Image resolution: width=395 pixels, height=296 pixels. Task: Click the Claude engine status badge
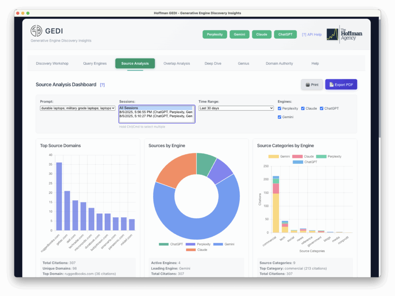[262, 34]
